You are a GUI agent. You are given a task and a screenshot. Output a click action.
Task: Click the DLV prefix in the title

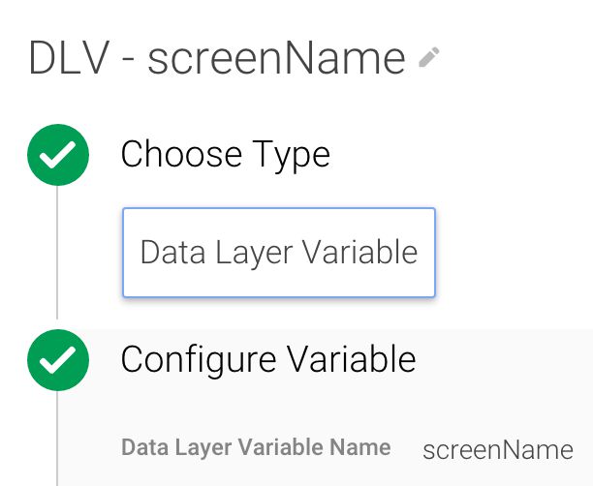70,58
